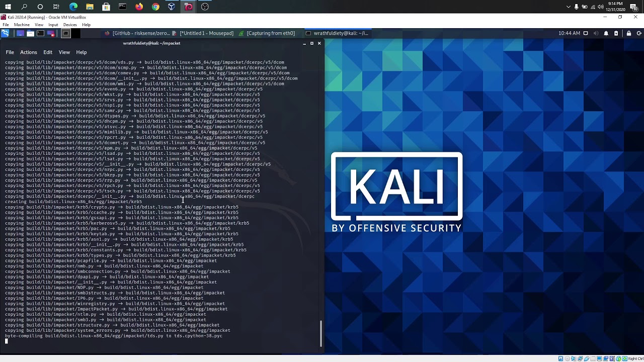Open VirtualBox Input menu

[53, 25]
